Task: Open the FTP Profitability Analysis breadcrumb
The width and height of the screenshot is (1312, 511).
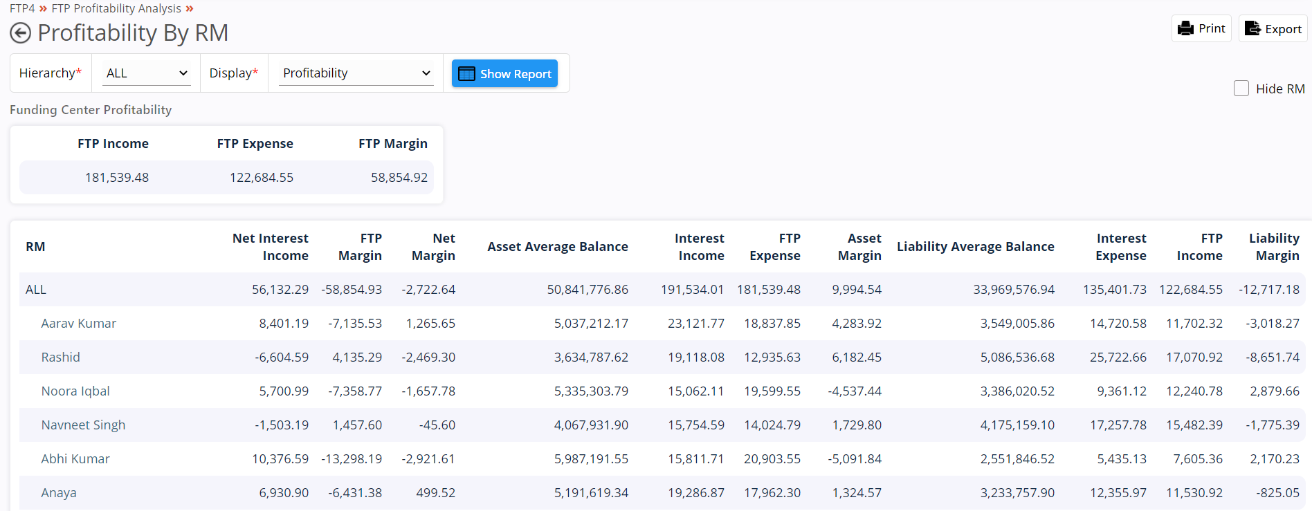Action: 116,8
